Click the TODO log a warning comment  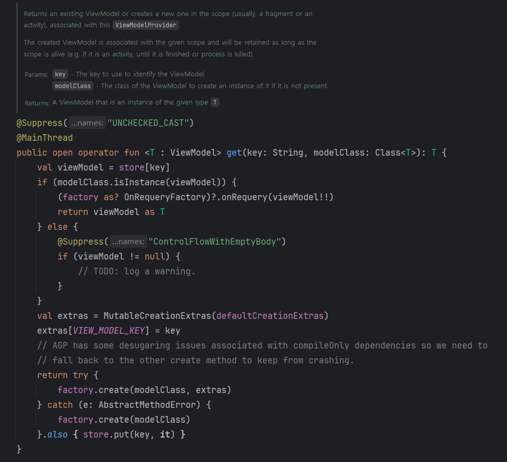pos(137,271)
